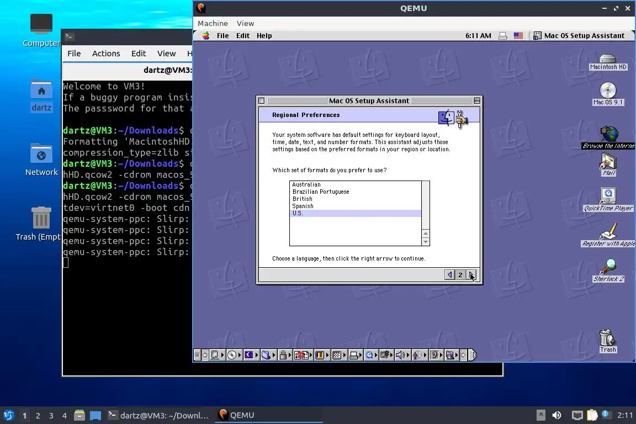This screenshot has width=636, height=424.
Task: Switch to the dartz@VM3 terminal taskbar button
Action: click(x=158, y=415)
